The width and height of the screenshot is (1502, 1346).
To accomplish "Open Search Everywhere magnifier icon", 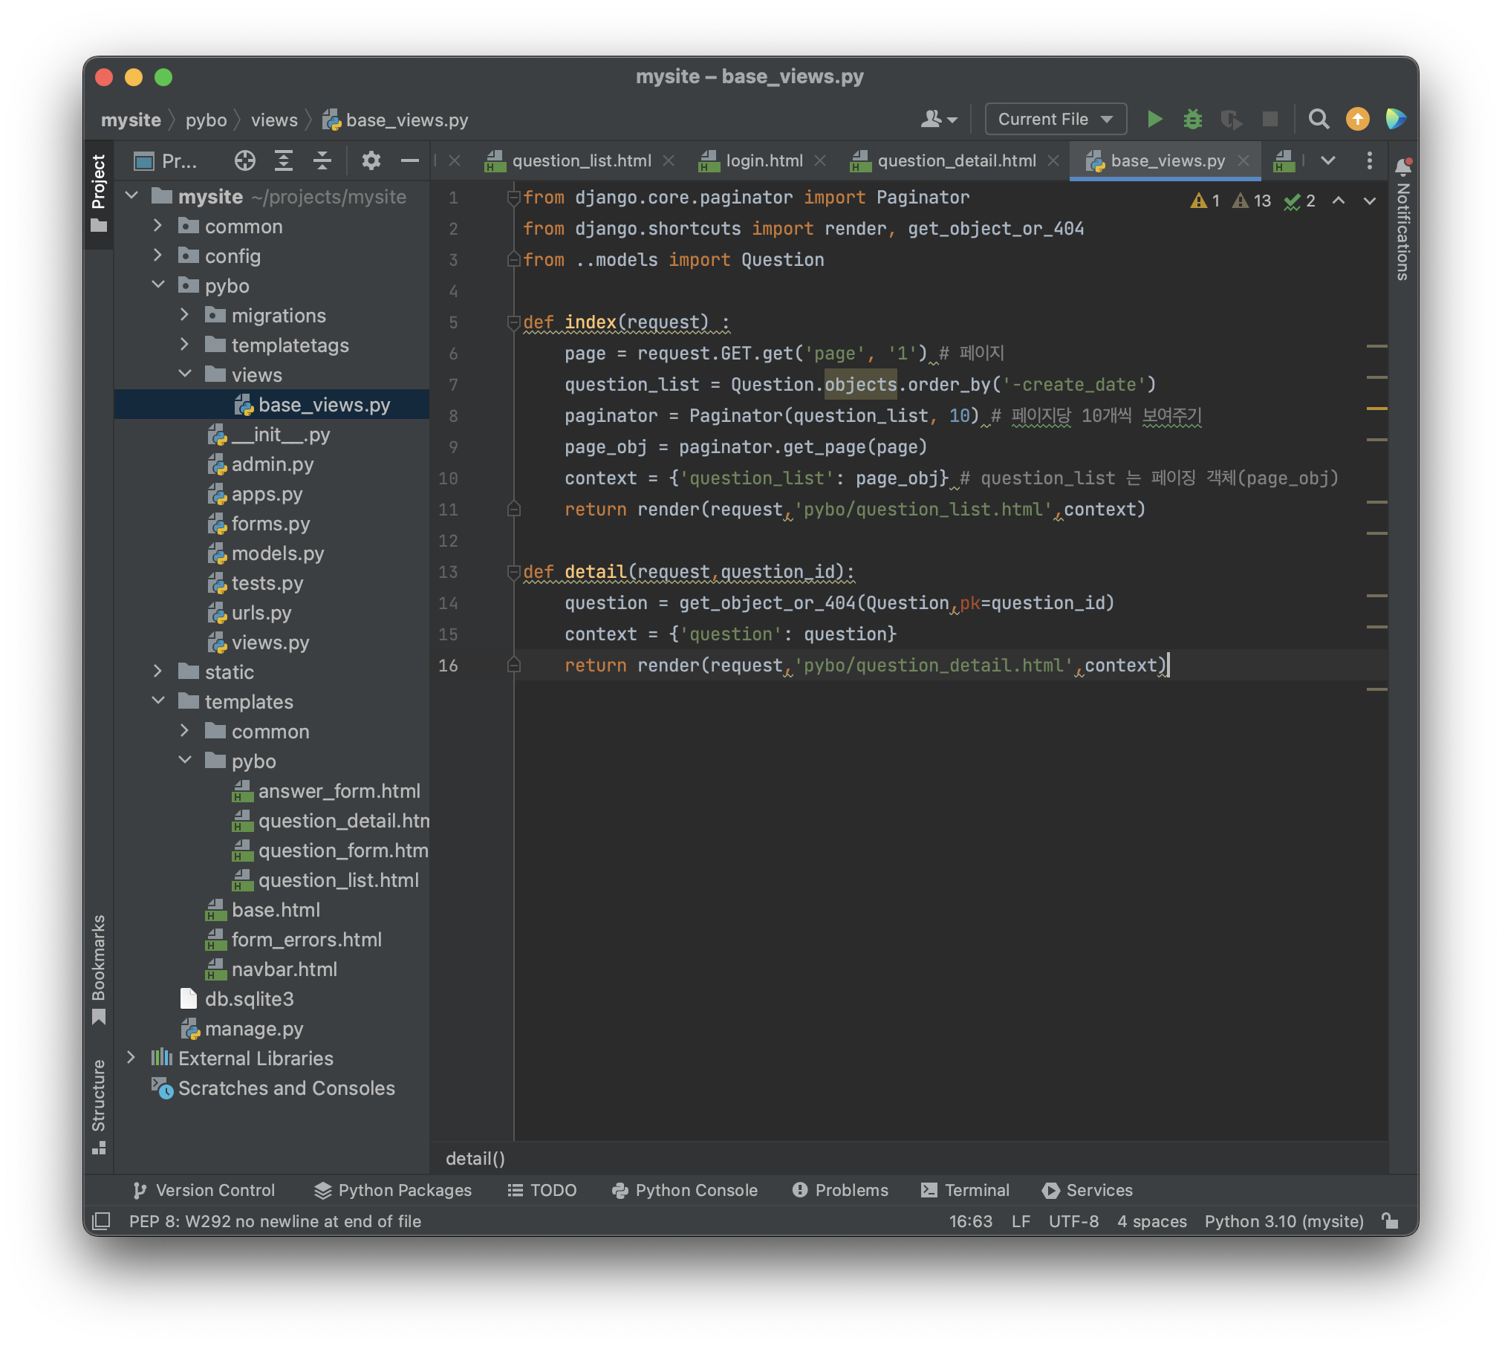I will [x=1319, y=119].
